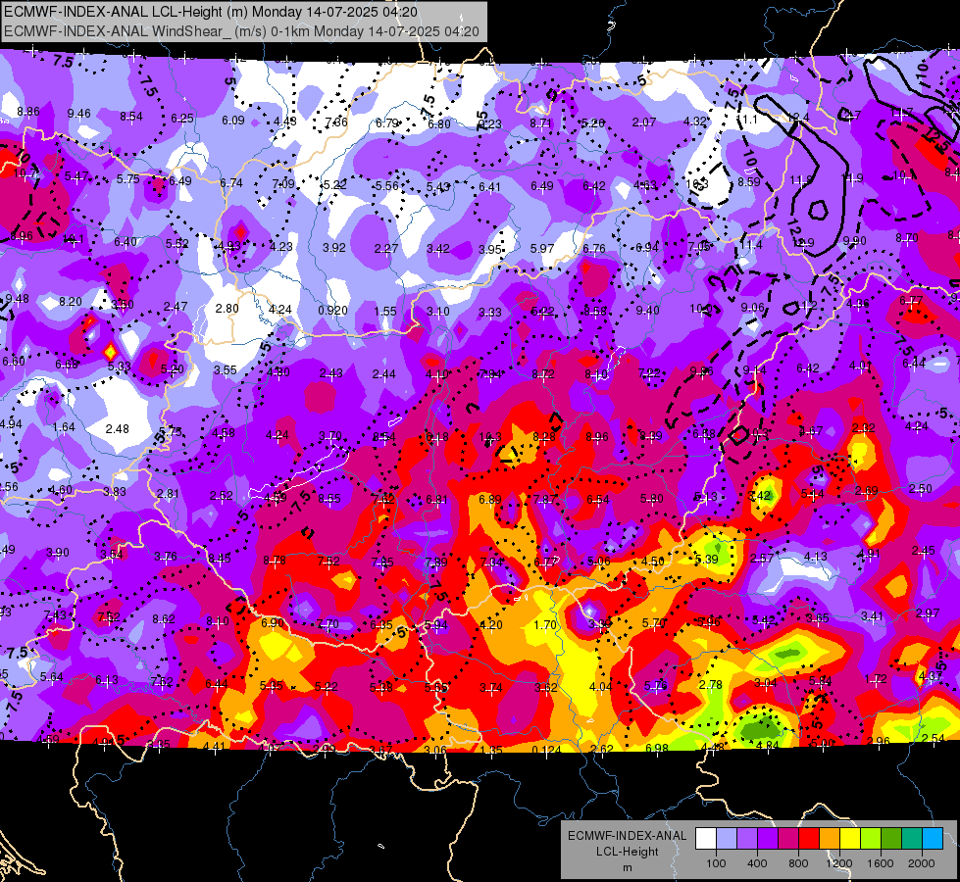Click the wind shear value 2.44

383,374
